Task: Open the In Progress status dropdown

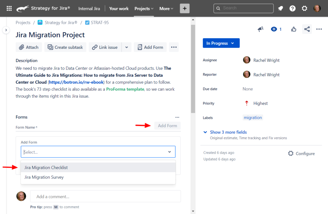Action: [x=221, y=43]
